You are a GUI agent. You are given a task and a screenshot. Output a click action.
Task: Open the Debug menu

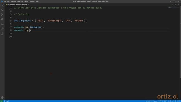click(x=26, y=1)
